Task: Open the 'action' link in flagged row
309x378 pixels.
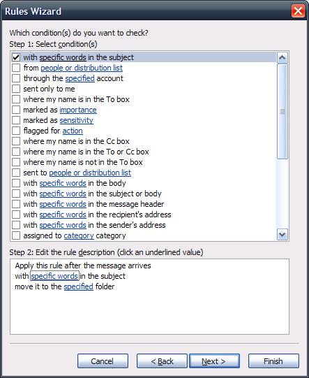Action: [73, 131]
